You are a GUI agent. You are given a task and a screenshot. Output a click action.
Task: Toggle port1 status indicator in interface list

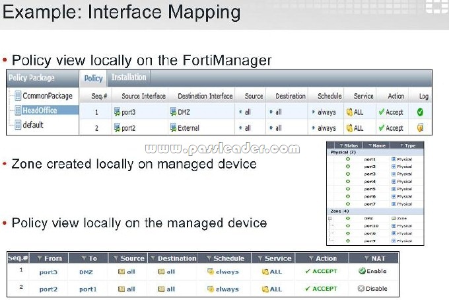348,159
